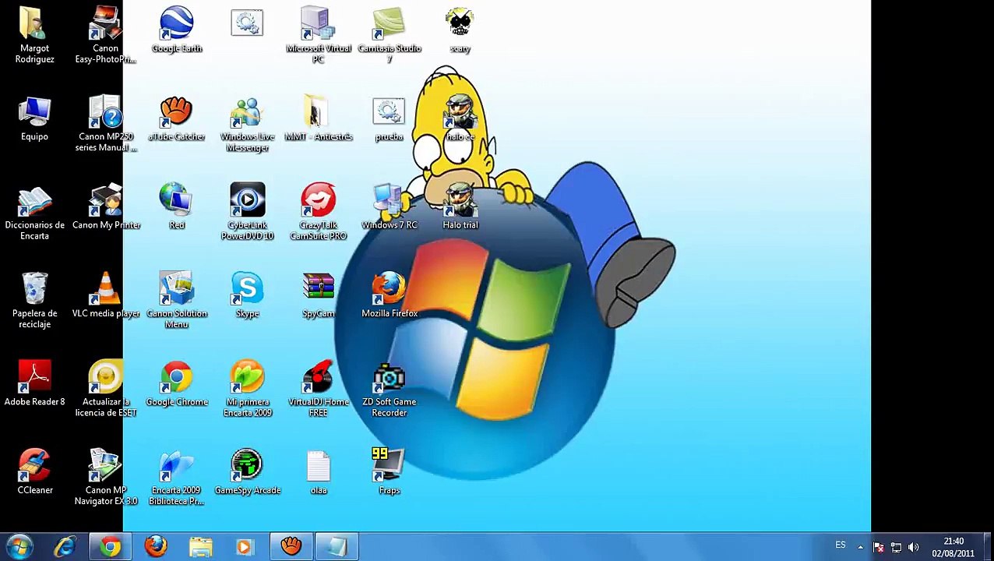The image size is (994, 561).
Task: Launch CrazyTalk CamSuite PRO
Action: (319, 212)
